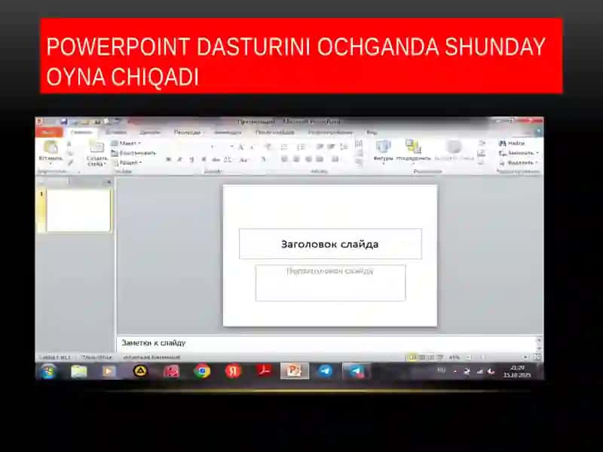Open File Explorer folder on taskbar
The image size is (603, 452).
point(79,371)
